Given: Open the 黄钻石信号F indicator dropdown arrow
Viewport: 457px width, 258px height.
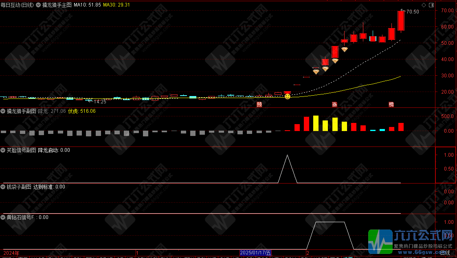Looking at the screenshot, I should (x=3, y=217).
